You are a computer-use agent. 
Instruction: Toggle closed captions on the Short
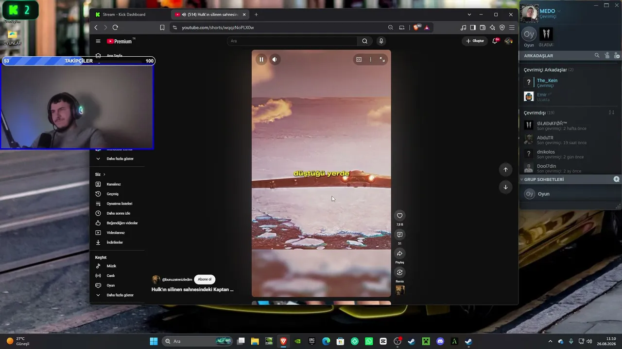click(359, 60)
